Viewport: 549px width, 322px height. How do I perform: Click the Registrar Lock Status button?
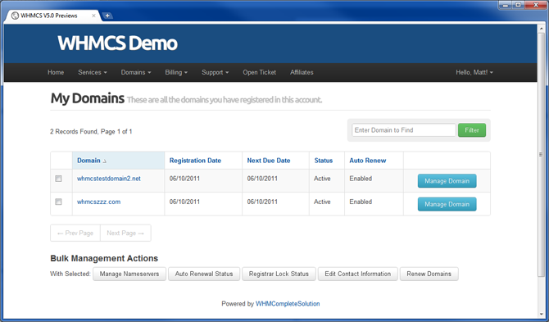(279, 274)
